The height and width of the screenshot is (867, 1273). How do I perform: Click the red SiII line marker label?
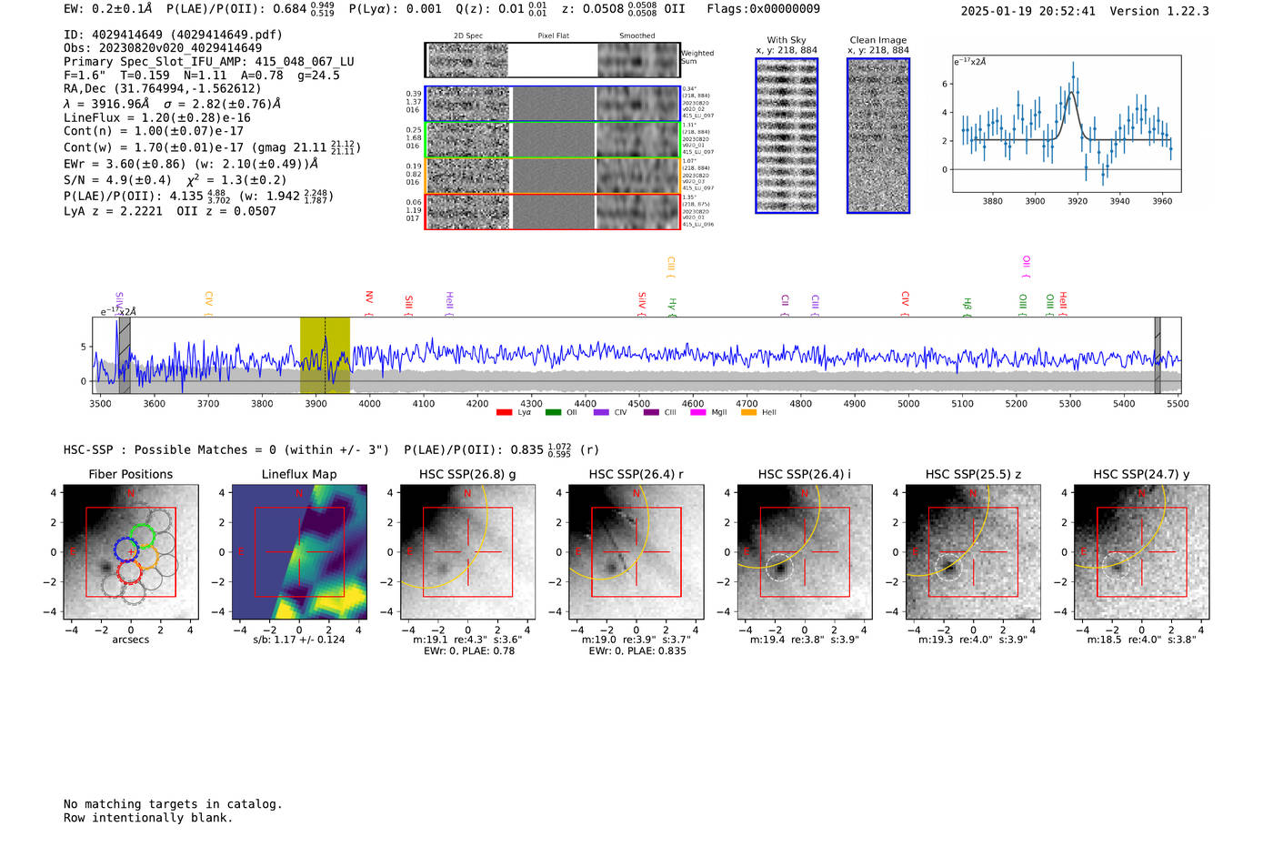pyautogui.click(x=409, y=305)
